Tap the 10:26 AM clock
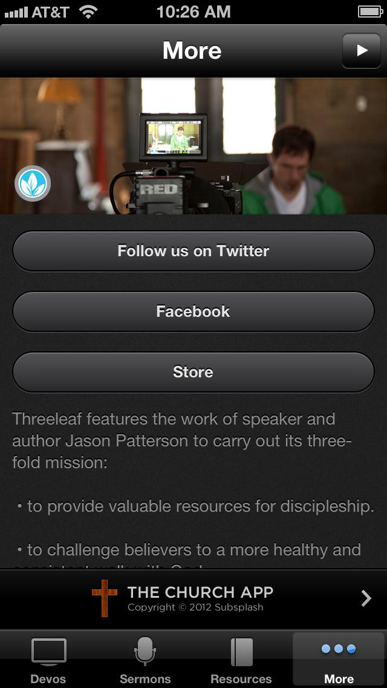 [x=193, y=12]
